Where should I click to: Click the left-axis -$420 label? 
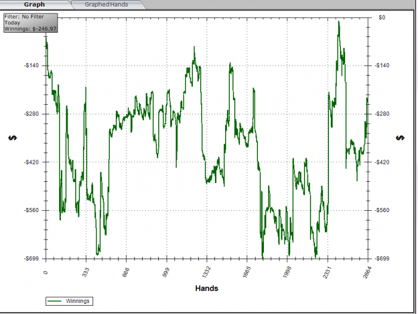click(31, 162)
